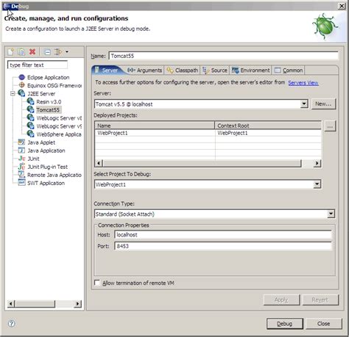Viewport: 349px width, 337px height.
Task: Switch to the Common tab
Action: coord(289,70)
